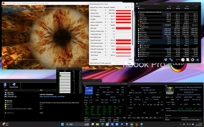
Task: Toggle GPU-Z Log to file checkbox
Action: click(x=91, y=59)
